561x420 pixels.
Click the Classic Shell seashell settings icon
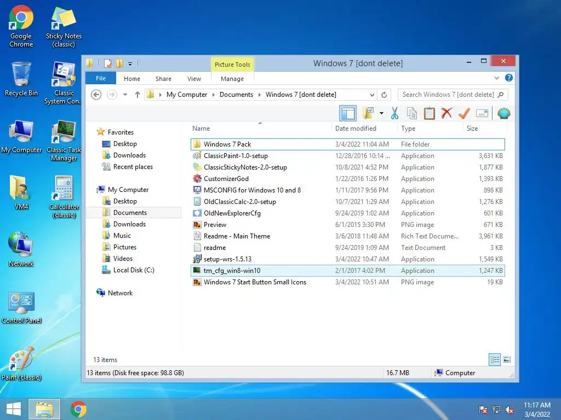504,114
